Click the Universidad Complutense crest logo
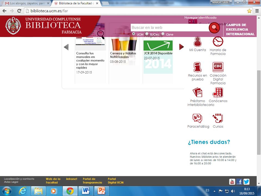The width and height of the screenshot is (261, 196). (x=13, y=26)
